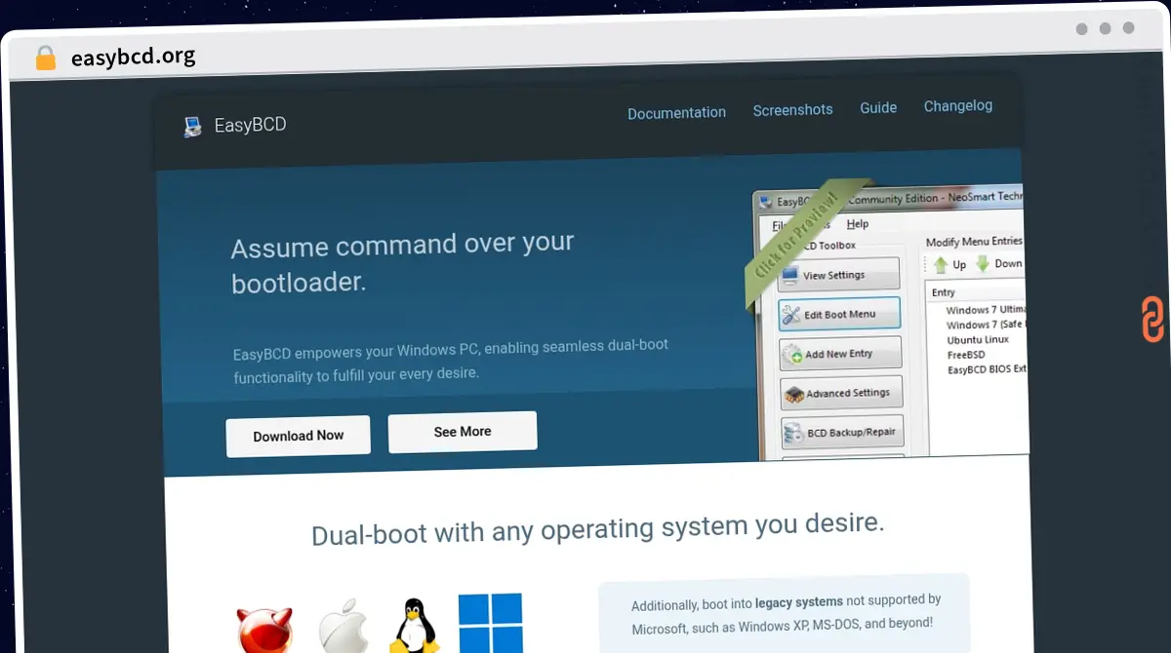The image size is (1171, 653).
Task: Click the Edit Boot Menu button
Action: pos(839,314)
